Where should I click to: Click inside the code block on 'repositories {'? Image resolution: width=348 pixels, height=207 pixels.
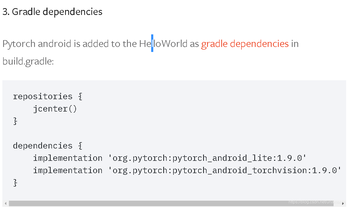[48, 96]
